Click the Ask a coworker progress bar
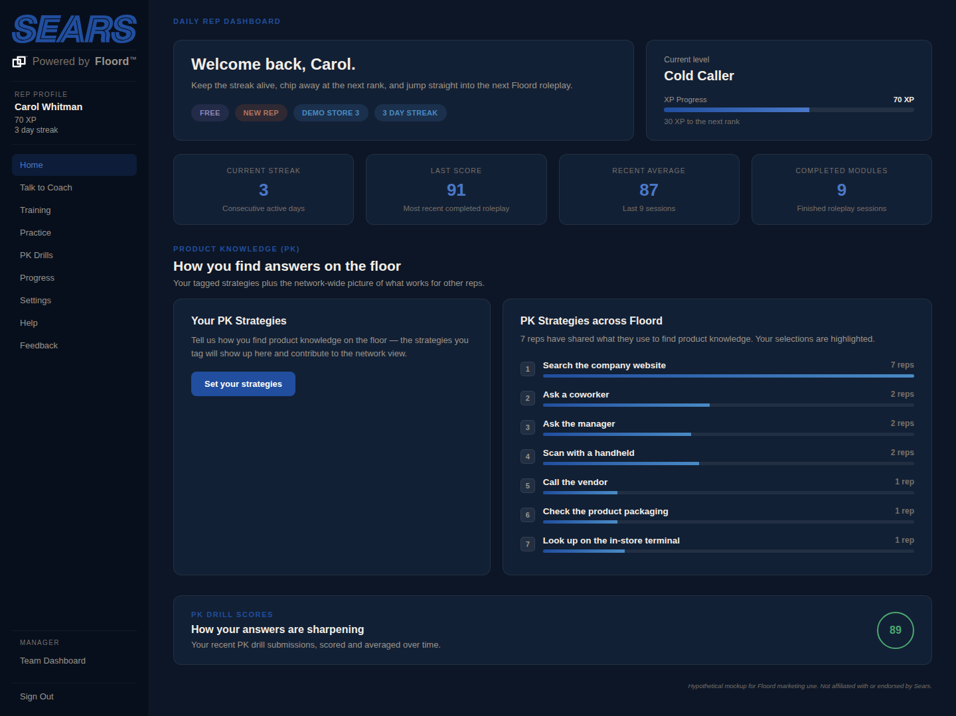The height and width of the screenshot is (716, 956). click(x=728, y=405)
